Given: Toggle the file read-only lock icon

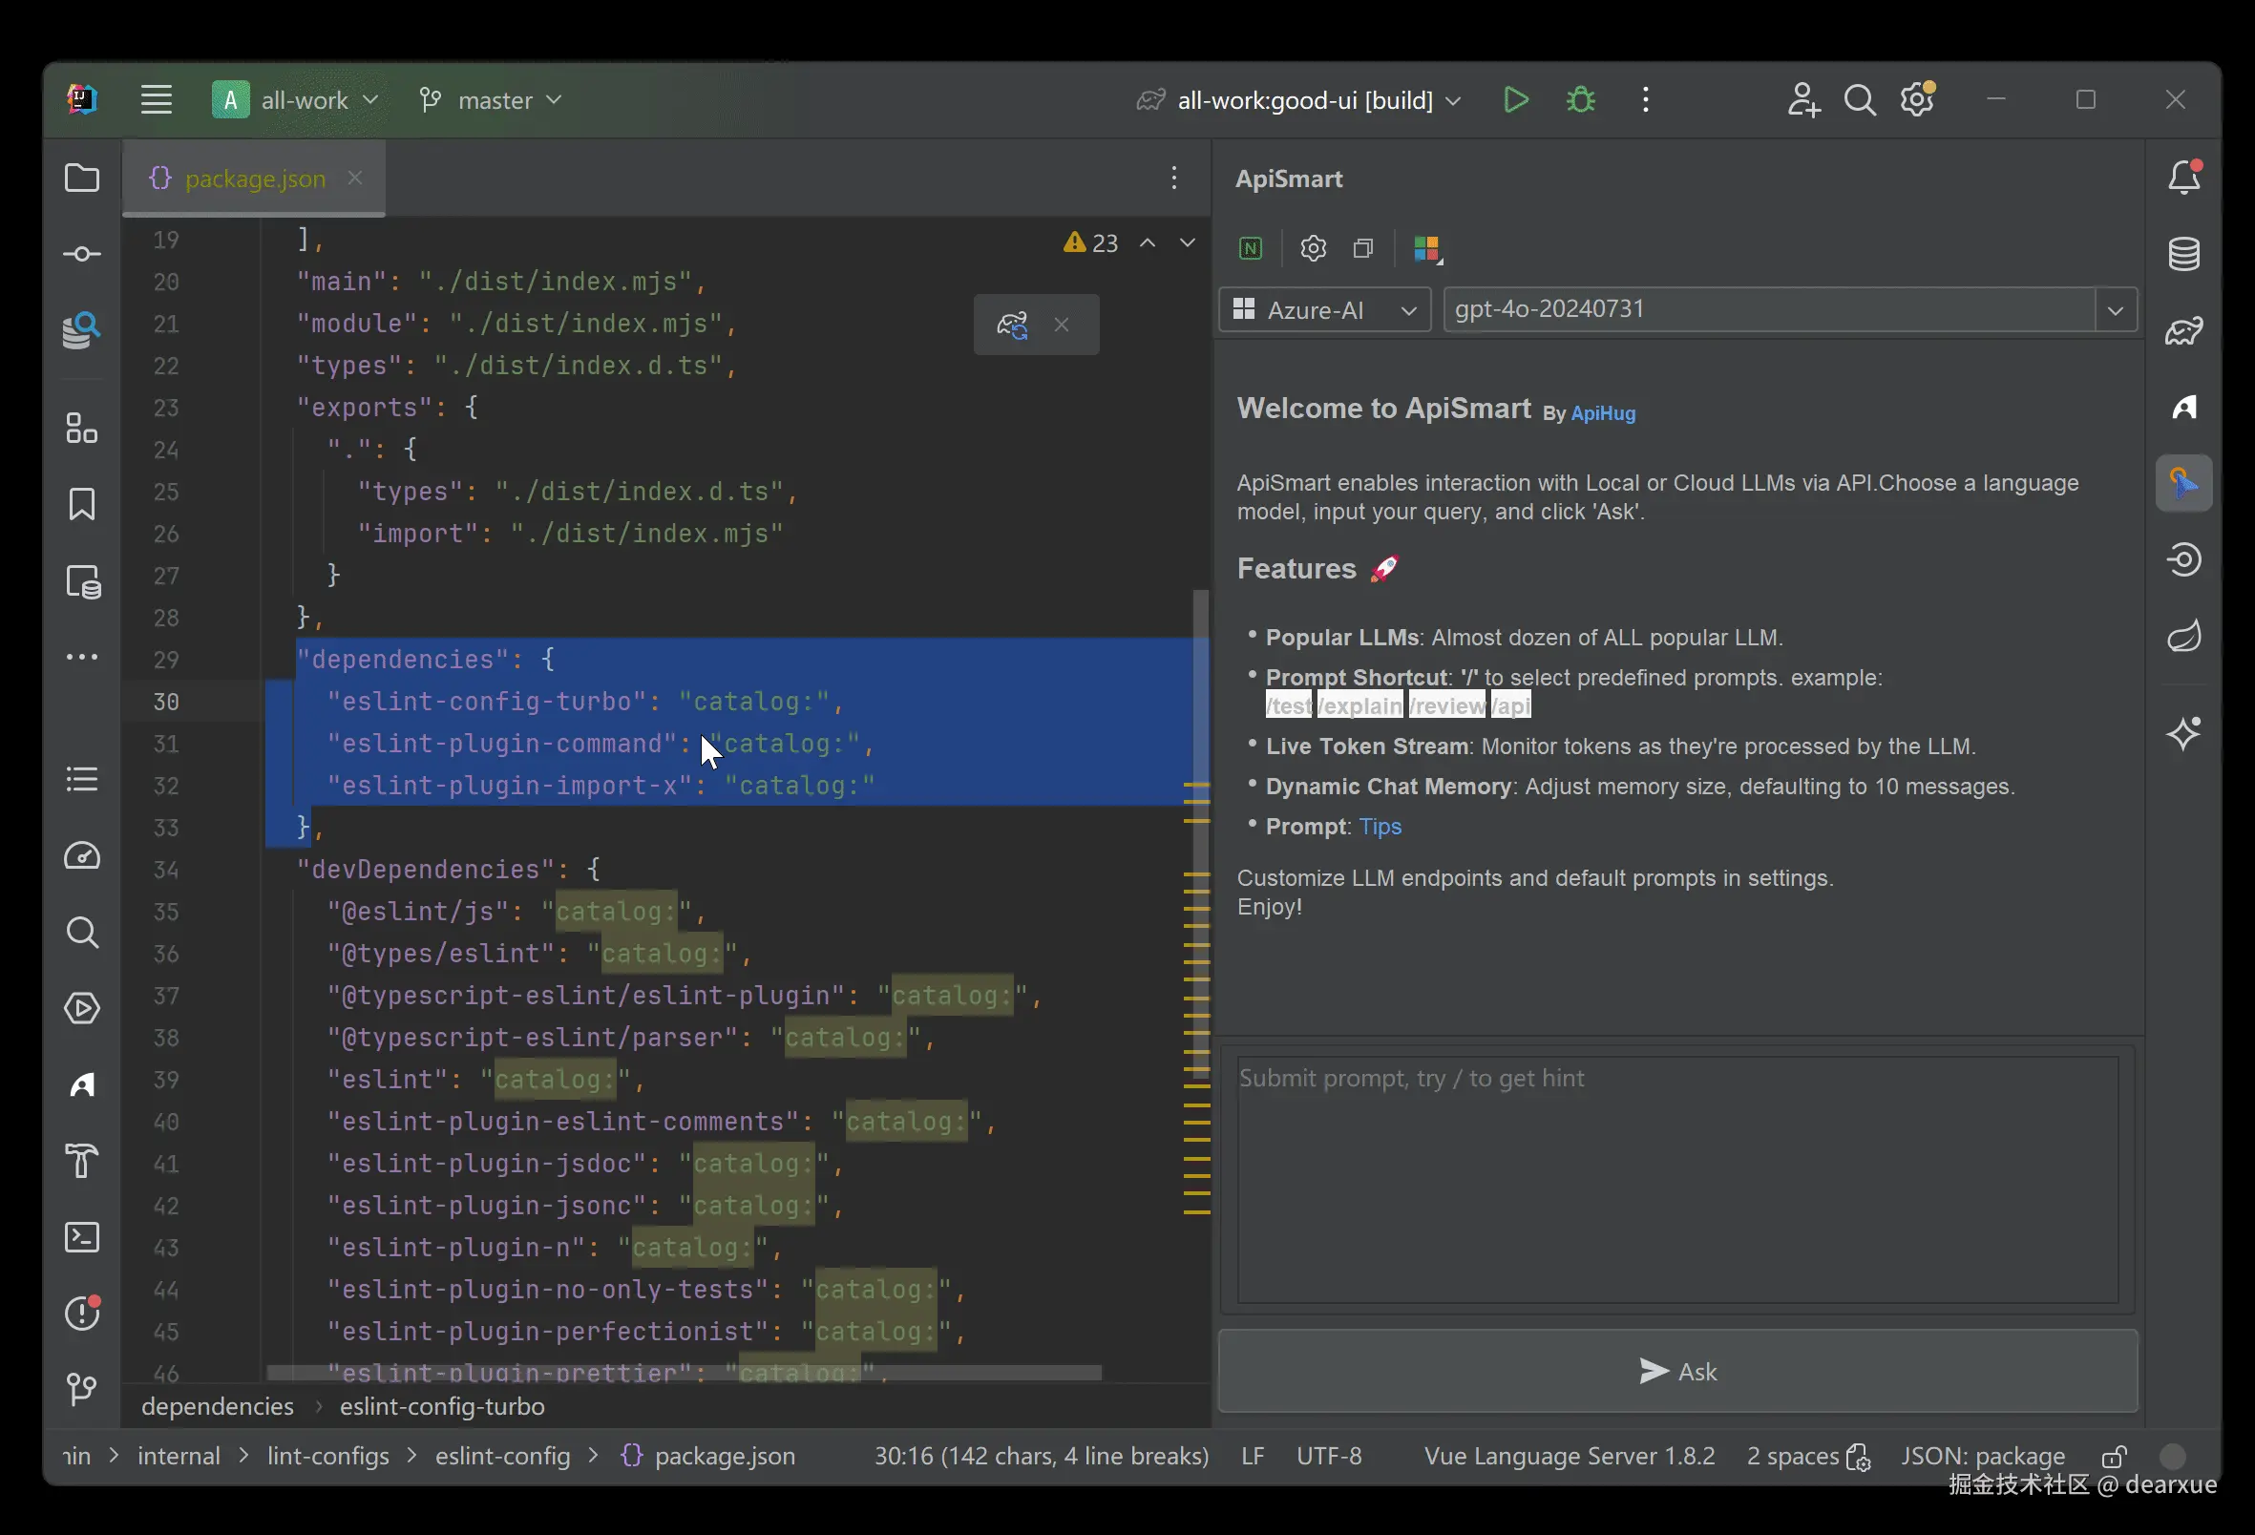Looking at the screenshot, I should pyautogui.click(x=2114, y=1457).
